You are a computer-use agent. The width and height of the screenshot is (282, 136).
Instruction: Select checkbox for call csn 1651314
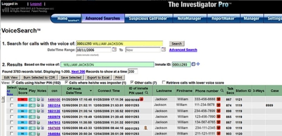pos(12,105)
